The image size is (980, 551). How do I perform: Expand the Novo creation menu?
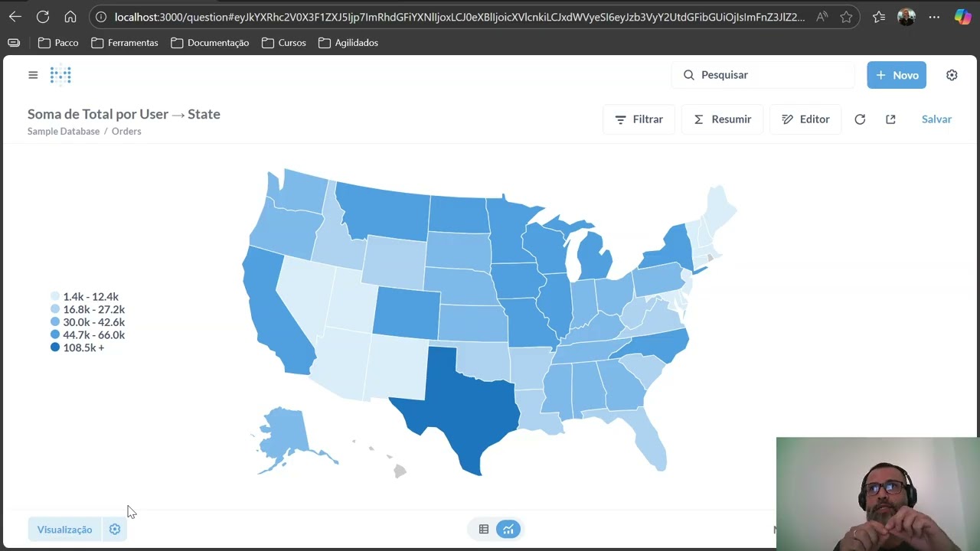tap(897, 75)
